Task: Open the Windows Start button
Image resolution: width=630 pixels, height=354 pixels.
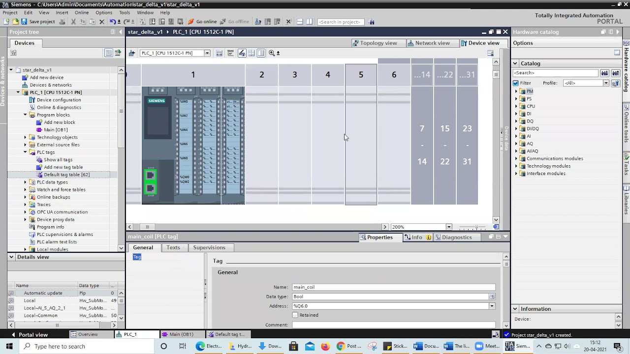Action: [9, 346]
